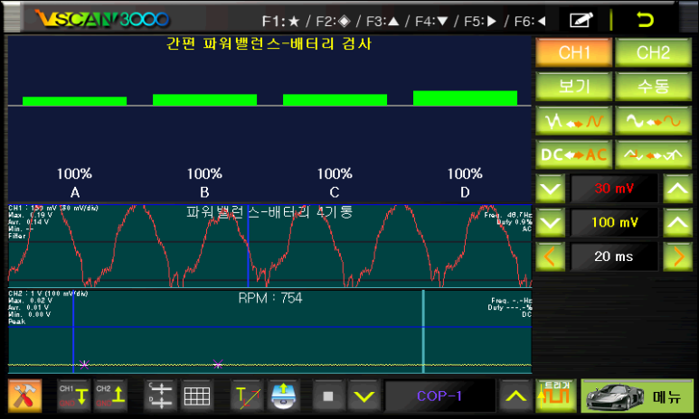Viewport: 699px width, 419px height.
Task: Click the edit note icon in header
Action: 581,19
